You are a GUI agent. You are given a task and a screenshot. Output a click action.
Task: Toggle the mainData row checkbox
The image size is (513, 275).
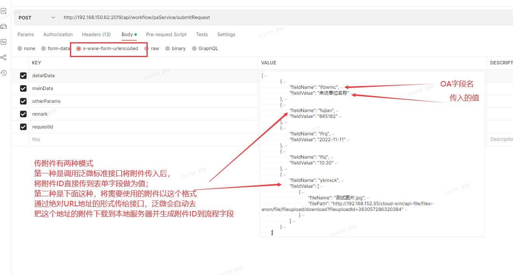[23, 88]
